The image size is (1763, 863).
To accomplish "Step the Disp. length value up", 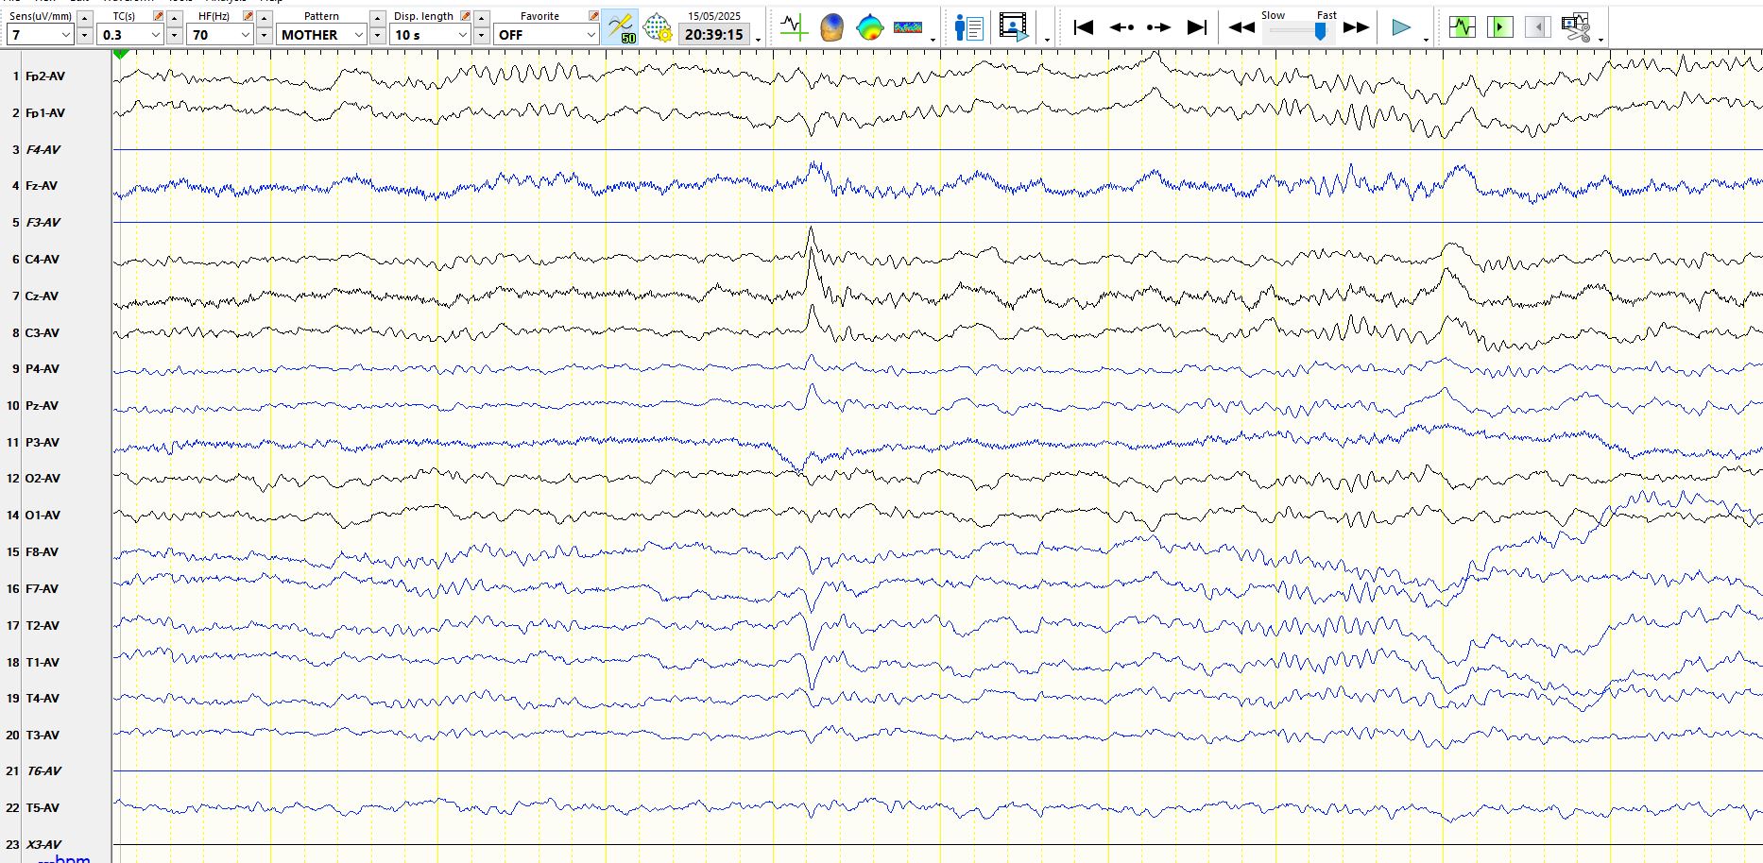I will coord(481,18).
